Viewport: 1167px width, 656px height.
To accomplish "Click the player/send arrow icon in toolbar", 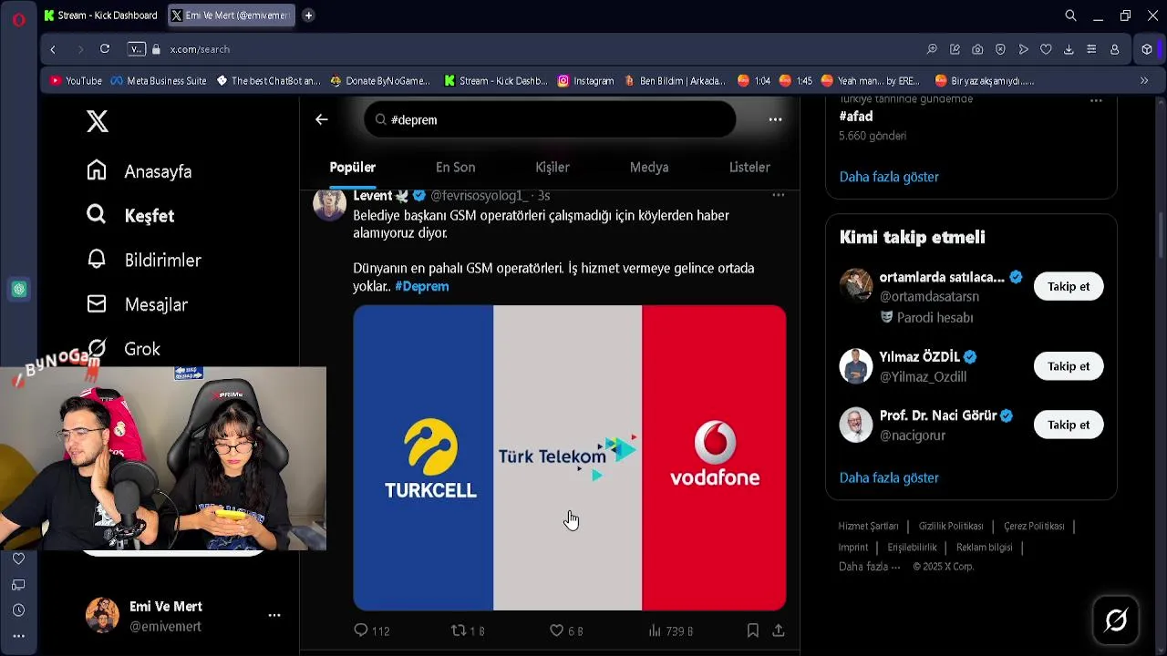I will 1023,49.
